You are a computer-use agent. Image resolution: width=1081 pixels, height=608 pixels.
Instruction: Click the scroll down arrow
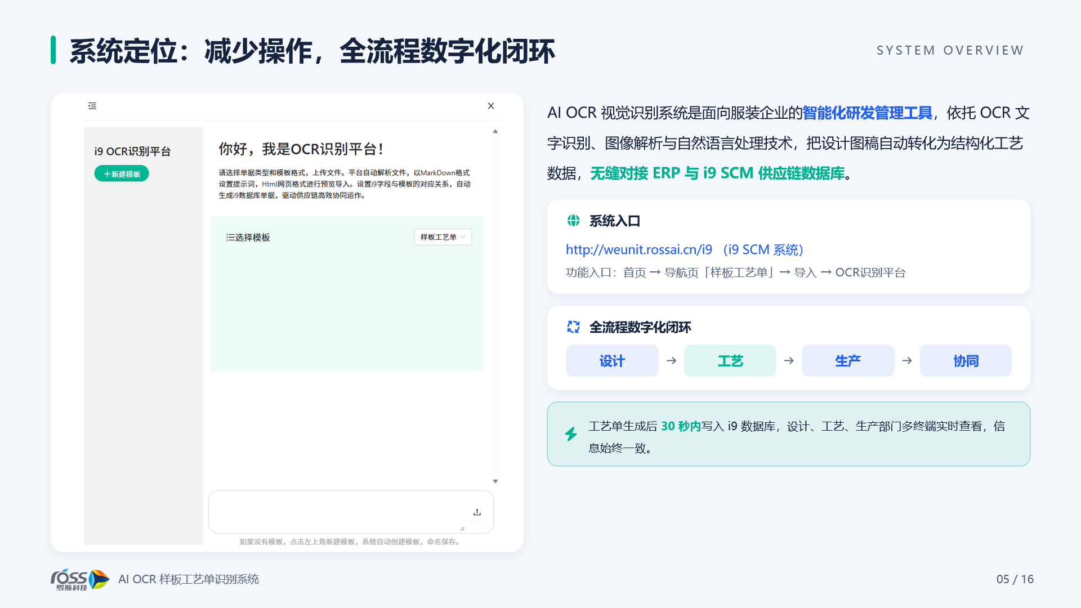tap(495, 481)
